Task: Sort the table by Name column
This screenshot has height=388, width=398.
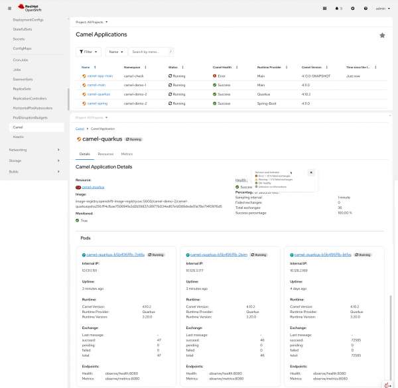Action: [x=86, y=67]
